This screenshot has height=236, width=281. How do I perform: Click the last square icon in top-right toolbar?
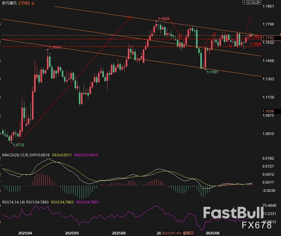click(x=259, y=3)
